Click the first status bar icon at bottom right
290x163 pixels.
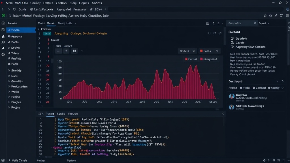264,160
